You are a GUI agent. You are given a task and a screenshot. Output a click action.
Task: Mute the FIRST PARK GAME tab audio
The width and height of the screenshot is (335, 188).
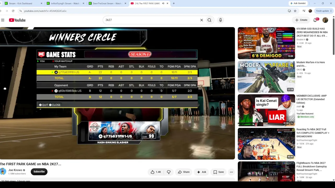point(163,3)
